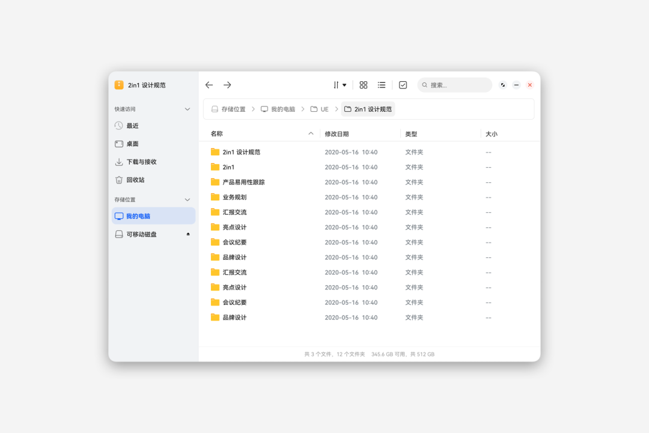Click the 搜索 search field
The height and width of the screenshot is (433, 649).
click(x=454, y=85)
